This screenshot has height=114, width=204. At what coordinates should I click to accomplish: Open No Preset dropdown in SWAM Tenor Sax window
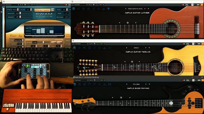[12, 5]
